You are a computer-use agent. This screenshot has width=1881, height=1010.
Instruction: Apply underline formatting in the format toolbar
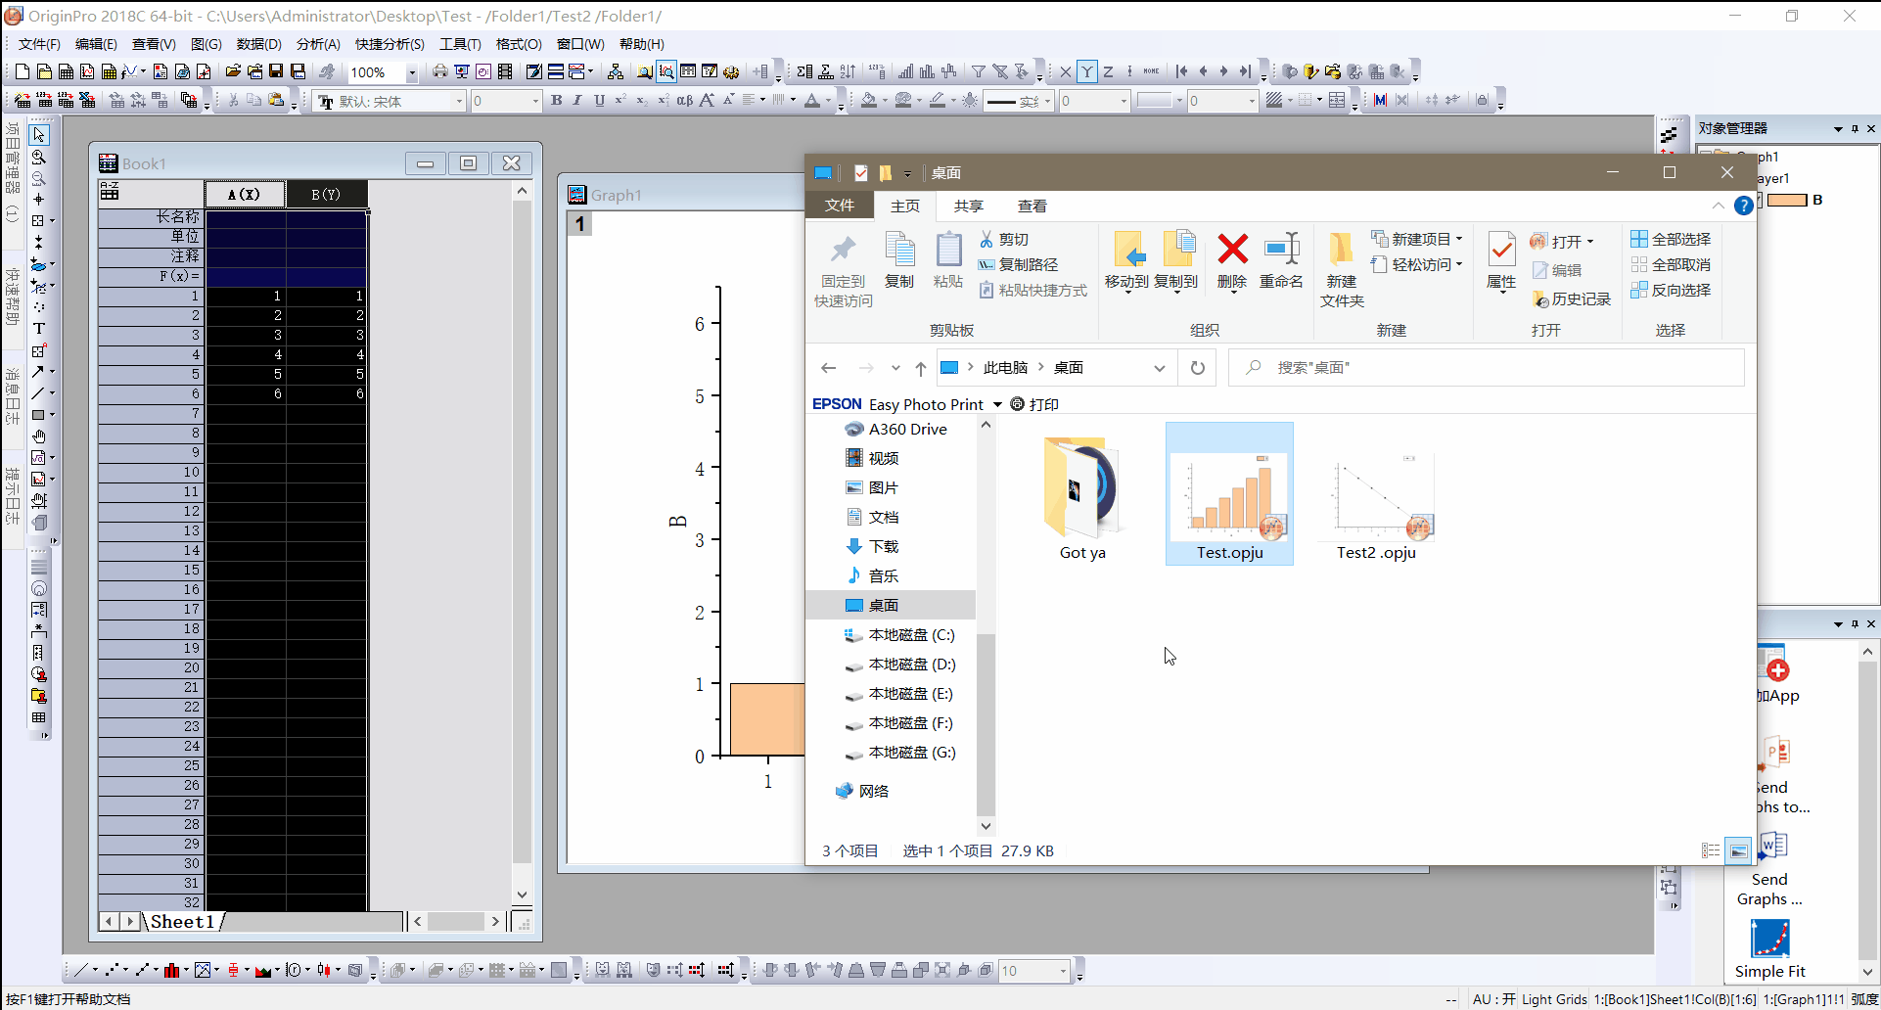(599, 100)
